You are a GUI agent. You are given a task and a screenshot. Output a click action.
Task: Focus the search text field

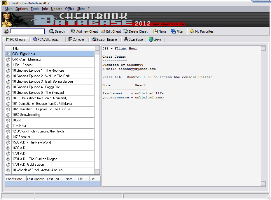(27, 31)
